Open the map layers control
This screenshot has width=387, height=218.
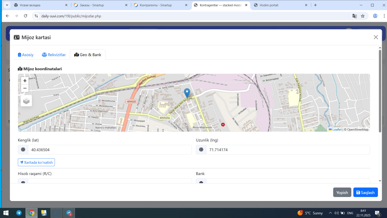point(26,101)
